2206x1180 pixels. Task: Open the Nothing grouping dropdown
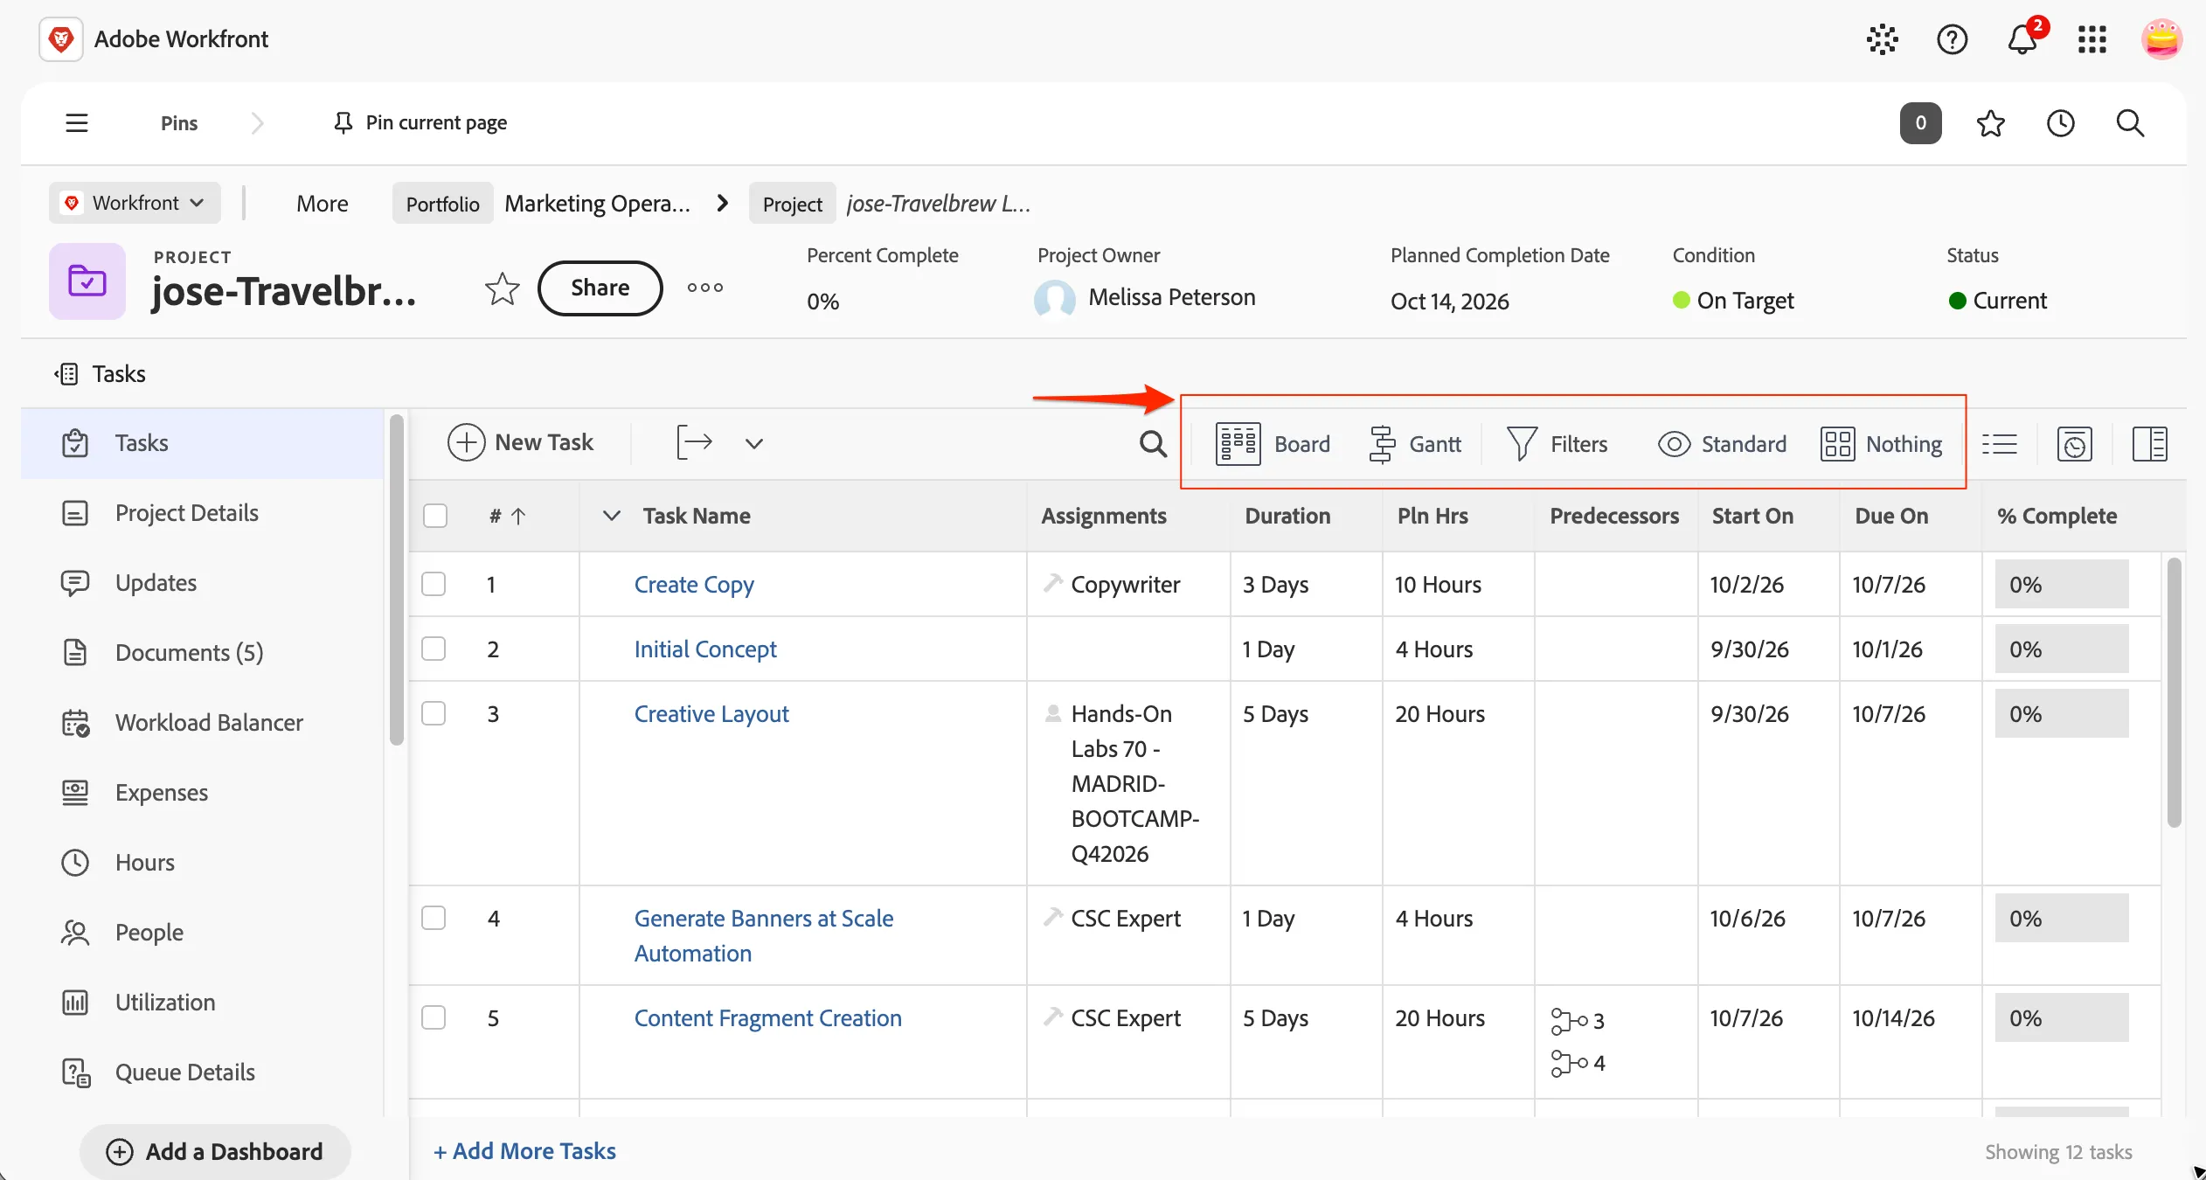(1882, 444)
